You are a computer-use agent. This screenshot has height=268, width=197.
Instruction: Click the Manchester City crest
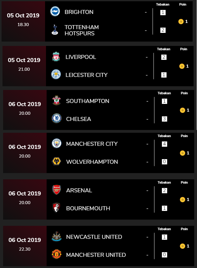point(57,144)
